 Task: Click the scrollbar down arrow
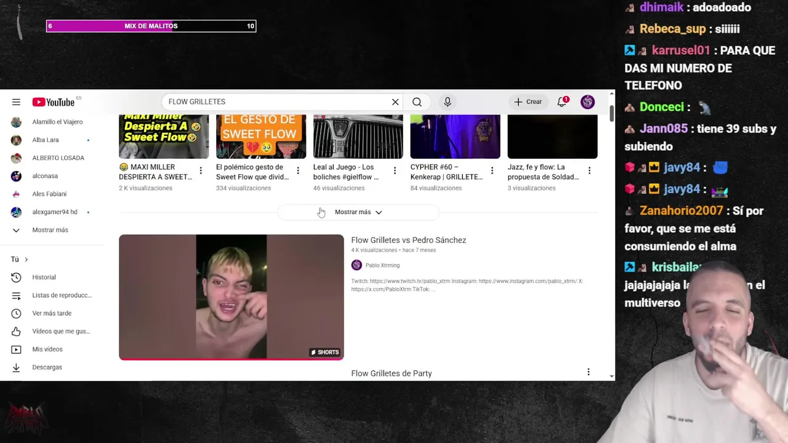pyautogui.click(x=611, y=376)
